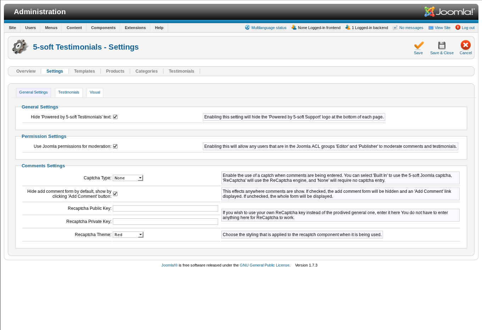Click the Save checkmark icon
The image size is (482, 330).
point(419,45)
